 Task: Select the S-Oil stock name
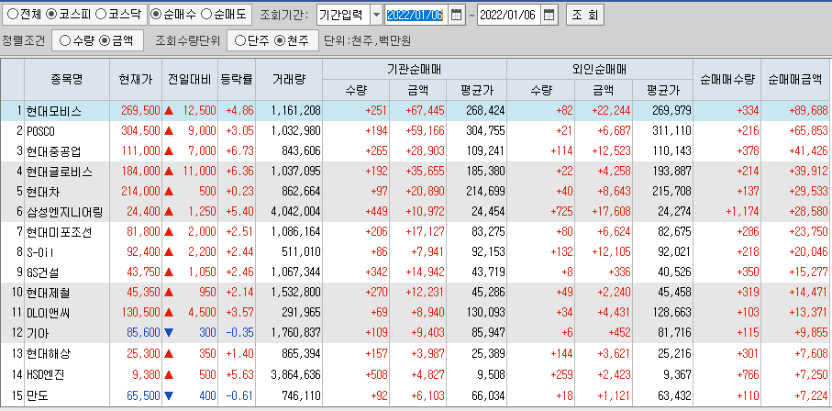tap(39, 253)
